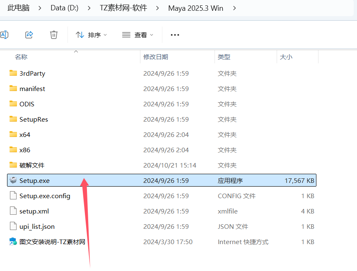The height and width of the screenshot is (271, 357).
Task: Open the 排序 sort dropdown
Action: click(x=91, y=35)
